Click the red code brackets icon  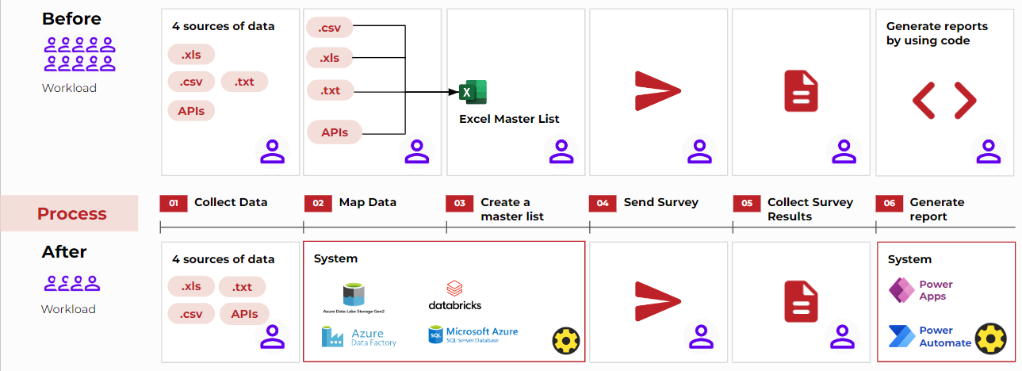click(944, 100)
